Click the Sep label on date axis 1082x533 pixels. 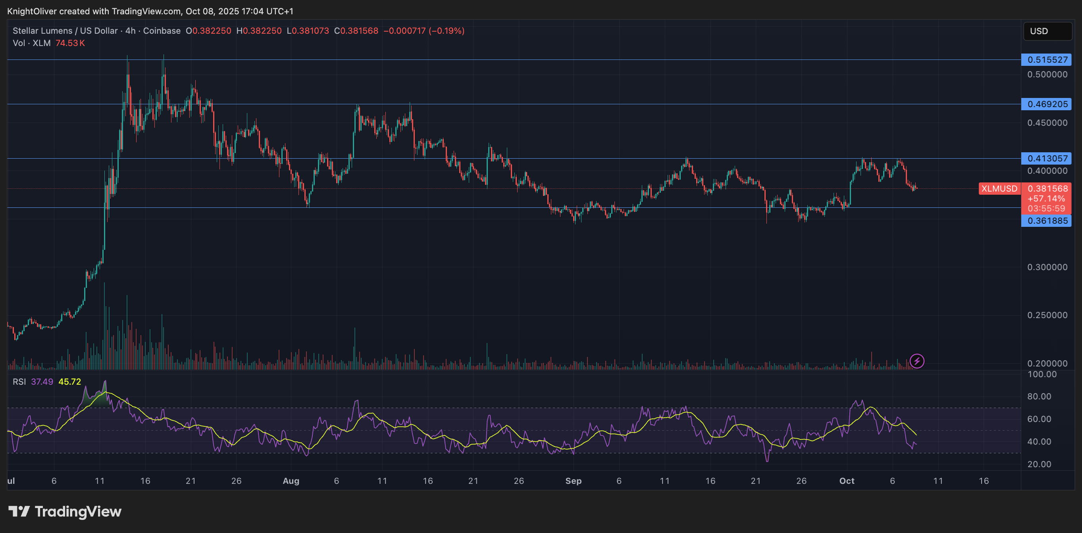pos(574,481)
